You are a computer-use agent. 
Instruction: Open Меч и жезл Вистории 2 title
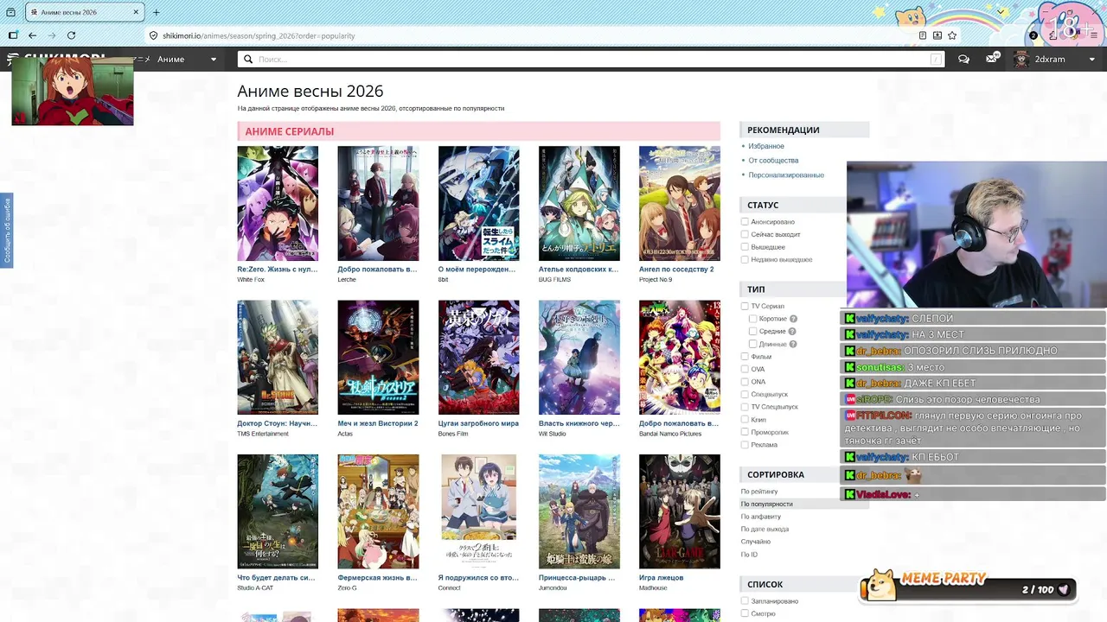pos(378,423)
